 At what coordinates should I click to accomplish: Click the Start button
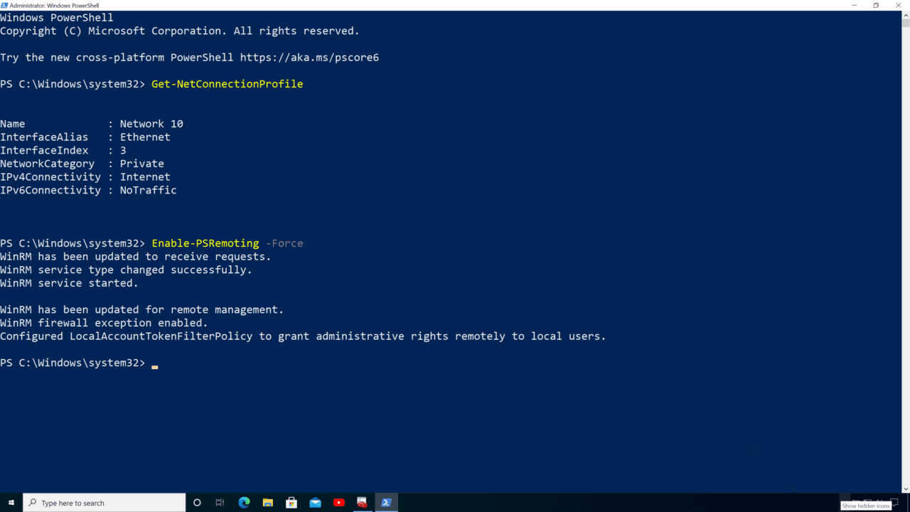[11, 503]
